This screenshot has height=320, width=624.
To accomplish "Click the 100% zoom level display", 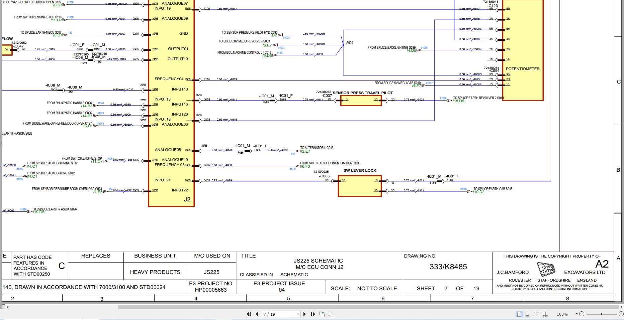I will [x=562, y=314].
